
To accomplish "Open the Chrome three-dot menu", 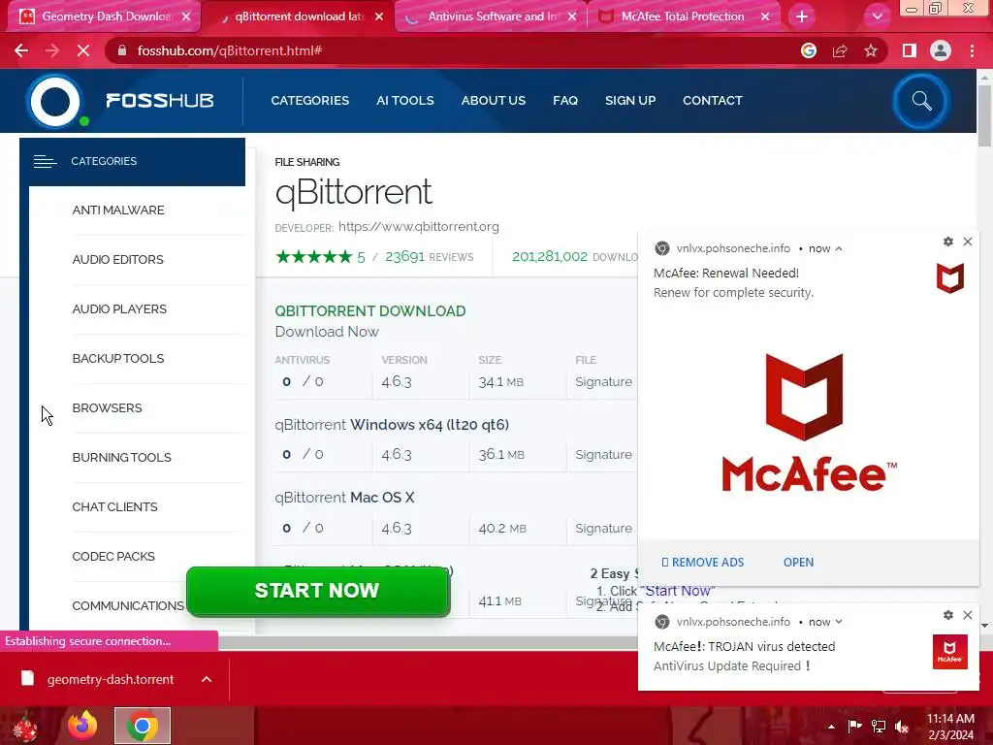I will pos(972,50).
